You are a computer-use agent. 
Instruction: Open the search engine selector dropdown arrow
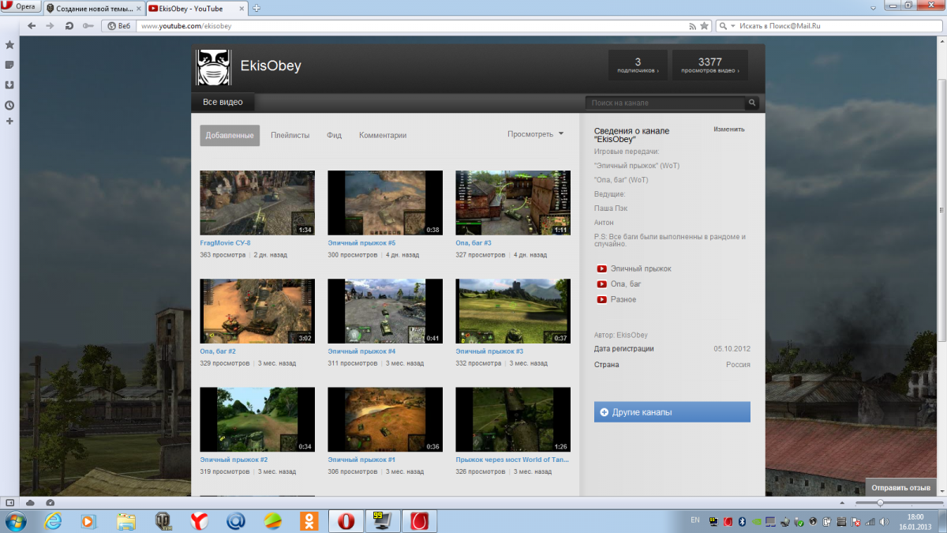click(x=733, y=26)
